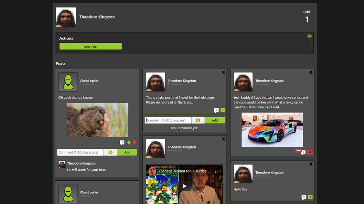The height and width of the screenshot is (204, 364).
Task: Remove the Hello Site post
Action: [311, 164]
